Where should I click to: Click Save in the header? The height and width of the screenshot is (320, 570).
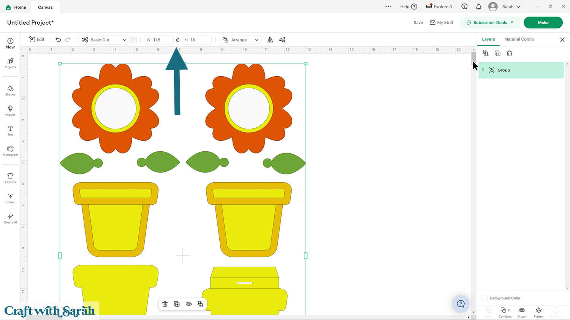[x=418, y=23]
